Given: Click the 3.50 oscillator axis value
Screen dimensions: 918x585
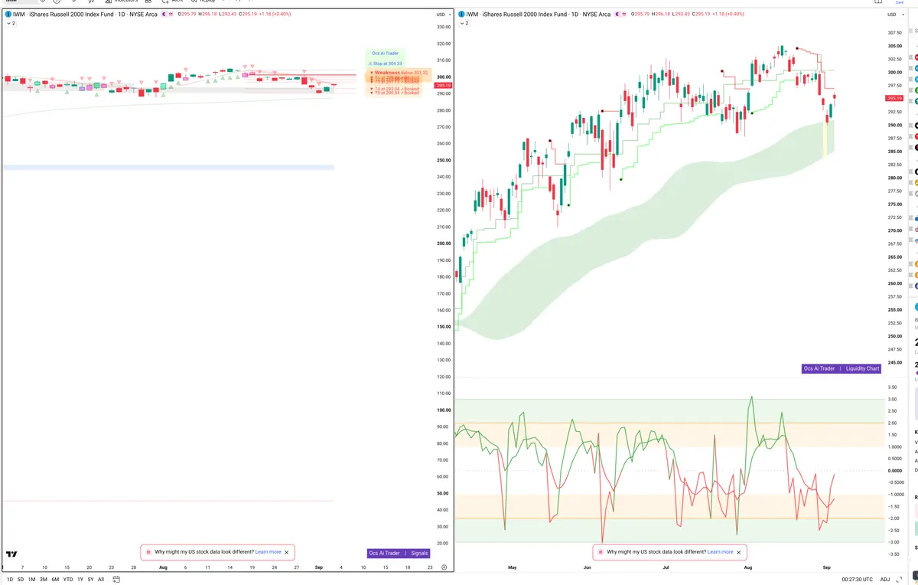Looking at the screenshot, I should tap(892, 387).
